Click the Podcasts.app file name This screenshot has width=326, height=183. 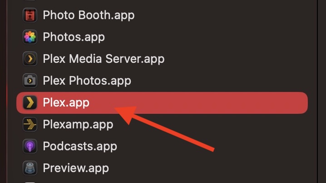(80, 146)
